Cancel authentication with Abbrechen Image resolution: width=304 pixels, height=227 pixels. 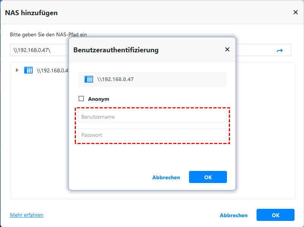[x=166, y=177]
